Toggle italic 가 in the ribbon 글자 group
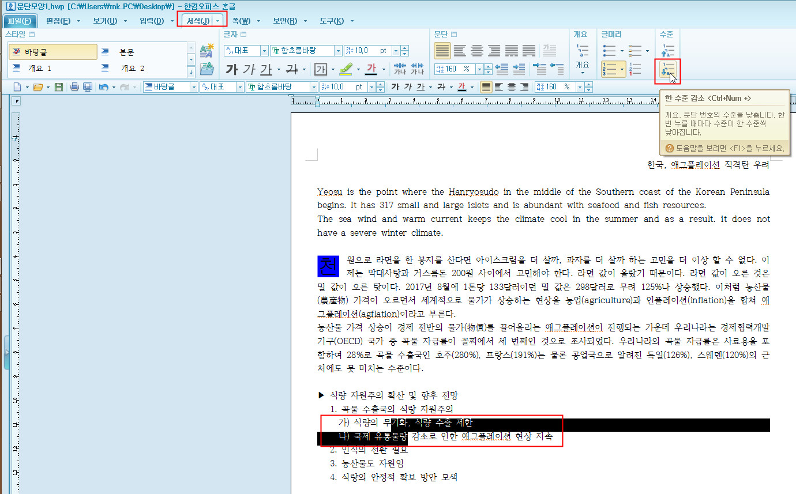Viewport: 796px width, 494px height. 249,70
